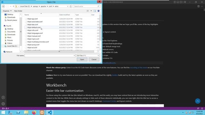The width and height of the screenshot is (205, 115).
Task: Click VS Code notifications bell in status bar
Action: 202,108
